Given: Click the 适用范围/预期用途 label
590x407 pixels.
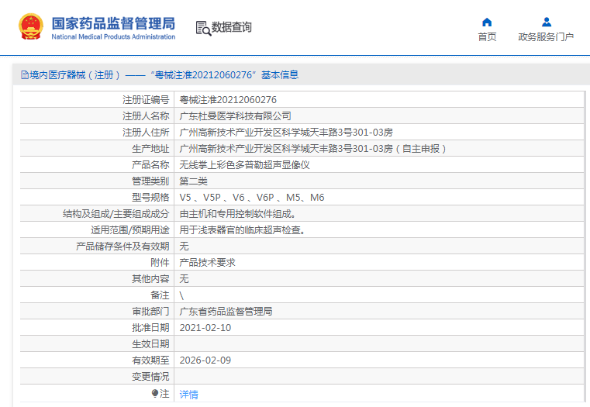Looking at the screenshot, I should click(x=130, y=229).
